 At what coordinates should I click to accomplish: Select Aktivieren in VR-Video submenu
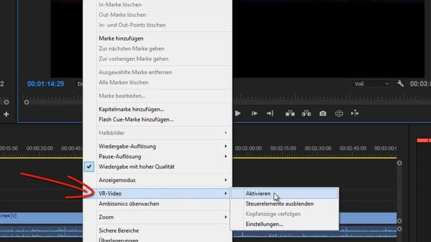pyautogui.click(x=284, y=194)
